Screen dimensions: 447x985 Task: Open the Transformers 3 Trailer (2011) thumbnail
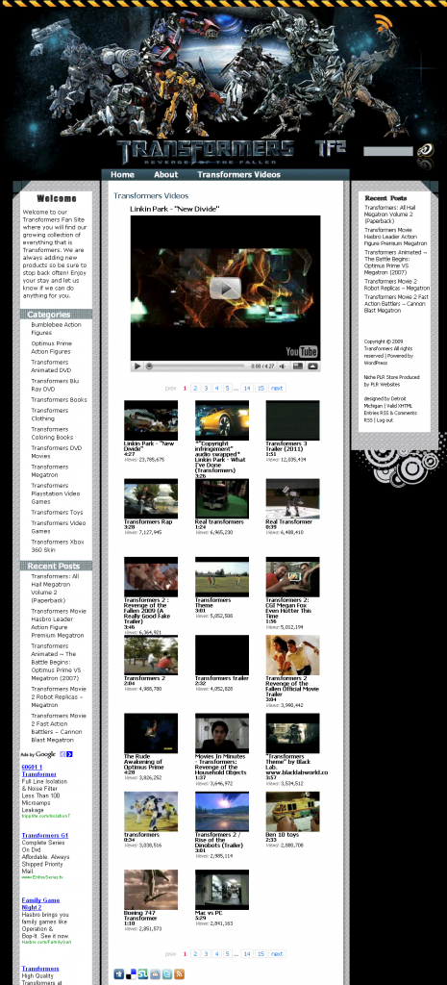[292, 421]
